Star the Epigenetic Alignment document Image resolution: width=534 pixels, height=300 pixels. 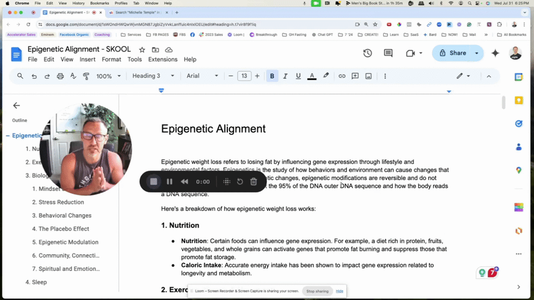pyautogui.click(x=142, y=50)
